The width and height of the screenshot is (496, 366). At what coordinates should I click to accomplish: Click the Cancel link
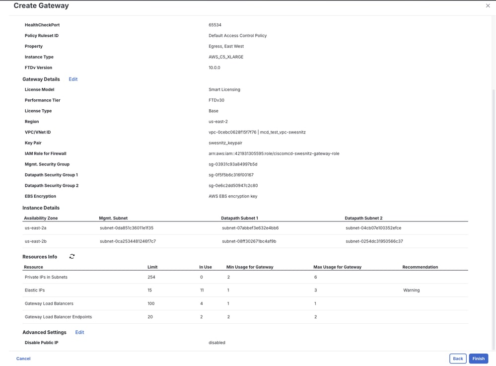(23, 359)
